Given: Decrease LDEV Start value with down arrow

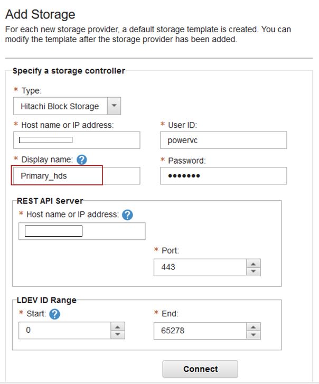Looking at the screenshot, I should 118,334.
